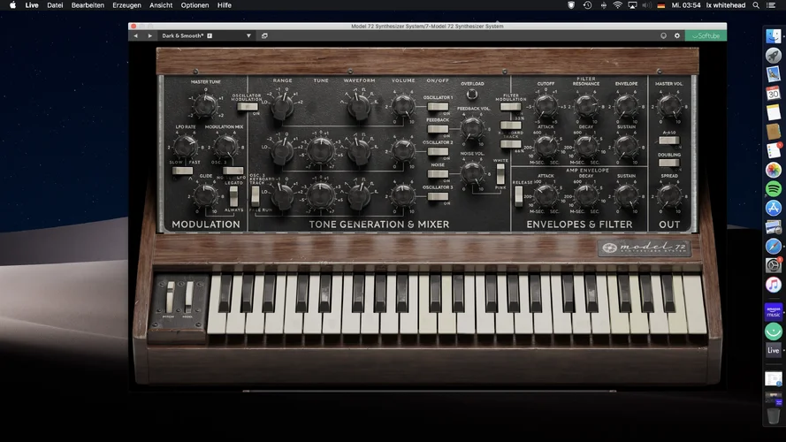Image resolution: width=786 pixels, height=442 pixels.
Task: Open the Ansicht menu
Action: (161, 5)
